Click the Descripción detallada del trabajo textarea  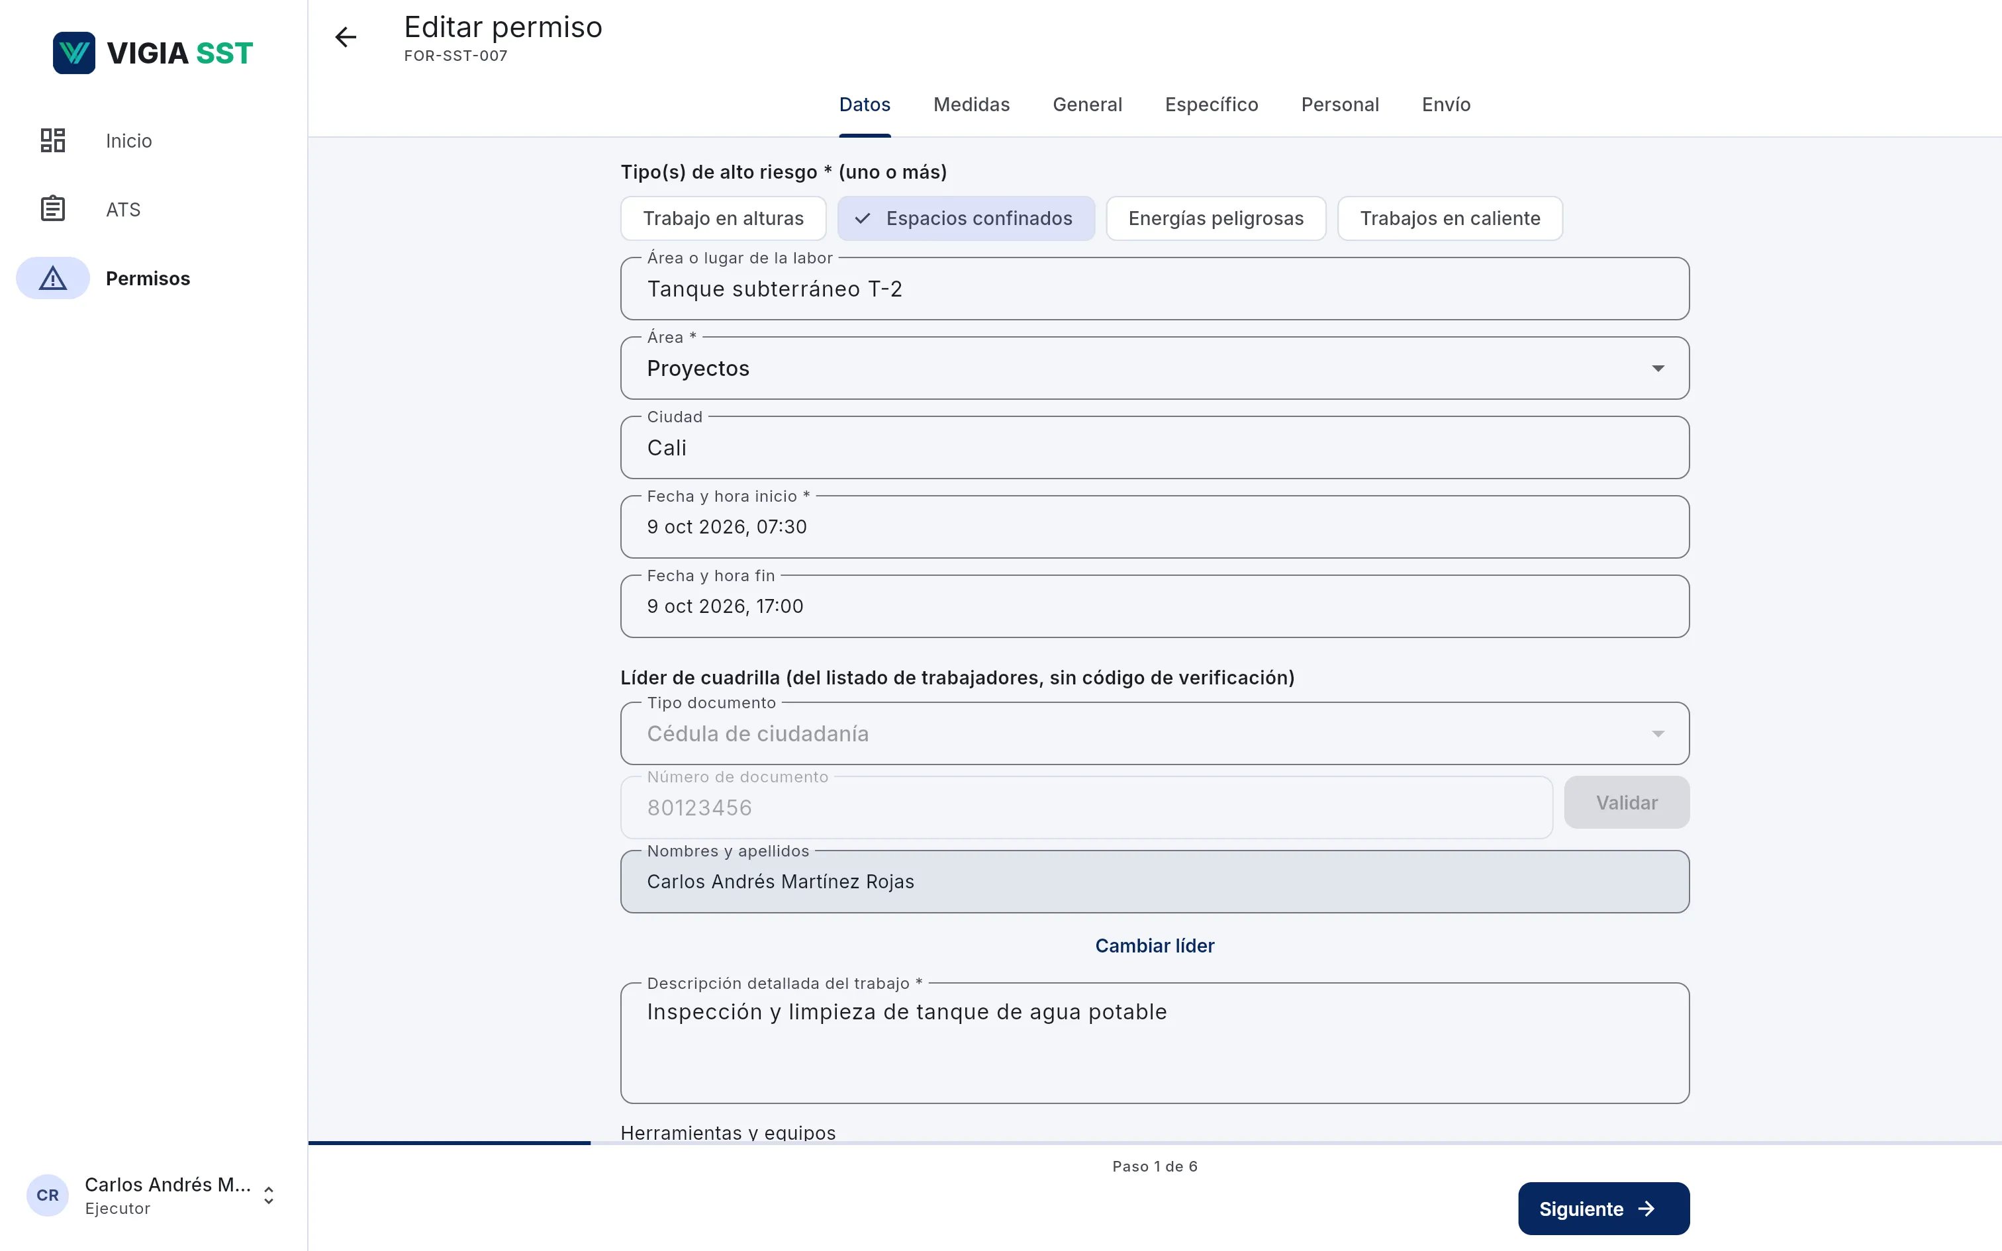point(1154,1043)
